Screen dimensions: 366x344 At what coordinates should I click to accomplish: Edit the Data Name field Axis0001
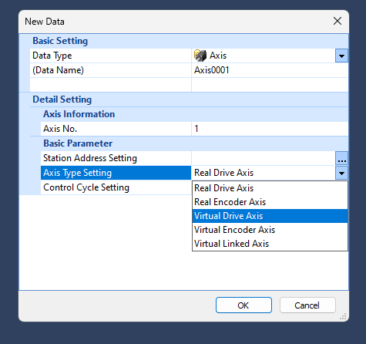click(x=270, y=70)
